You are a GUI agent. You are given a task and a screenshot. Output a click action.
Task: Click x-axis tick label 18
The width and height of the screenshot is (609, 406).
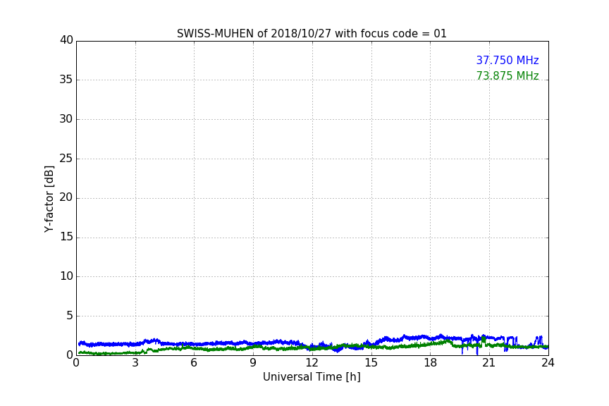pyautogui.click(x=431, y=363)
